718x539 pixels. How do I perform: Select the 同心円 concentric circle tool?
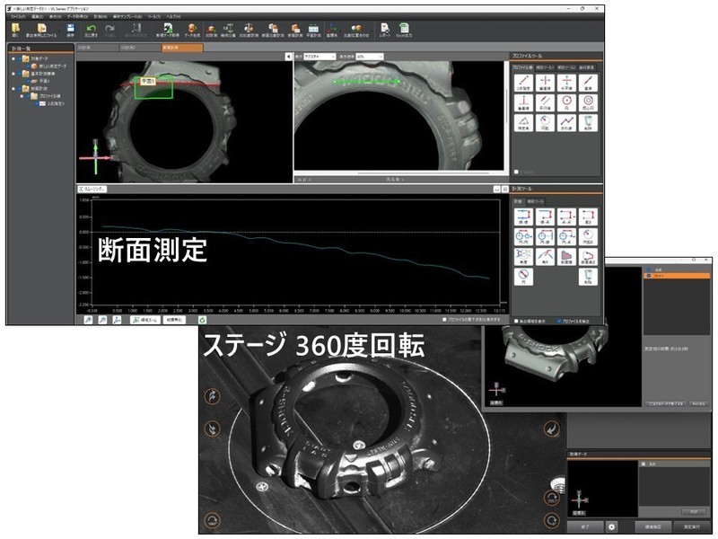coord(588,103)
